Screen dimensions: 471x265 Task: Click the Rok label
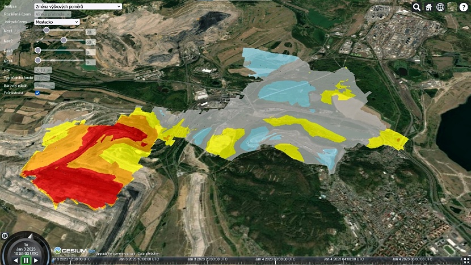coord(7,70)
